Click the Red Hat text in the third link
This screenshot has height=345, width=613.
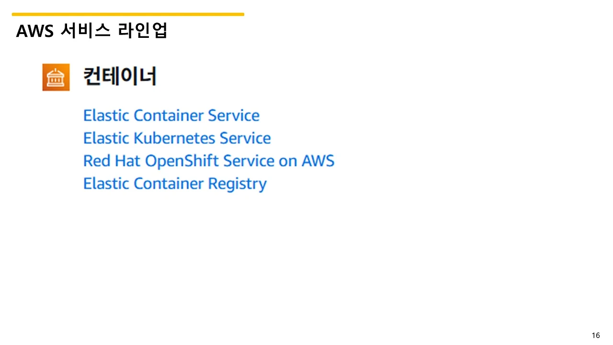(112, 161)
